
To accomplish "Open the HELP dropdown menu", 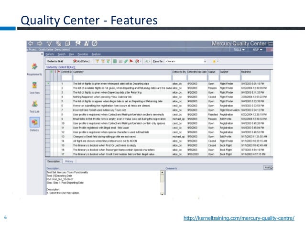I will coord(257,50).
